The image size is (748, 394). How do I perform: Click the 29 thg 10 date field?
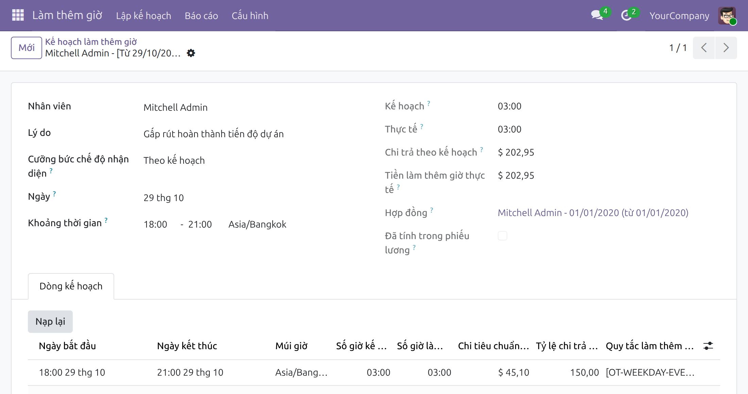coord(164,198)
